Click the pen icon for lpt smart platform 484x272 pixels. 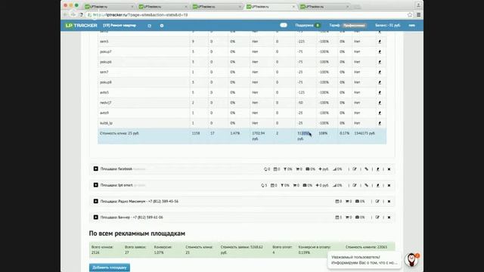pos(378,185)
